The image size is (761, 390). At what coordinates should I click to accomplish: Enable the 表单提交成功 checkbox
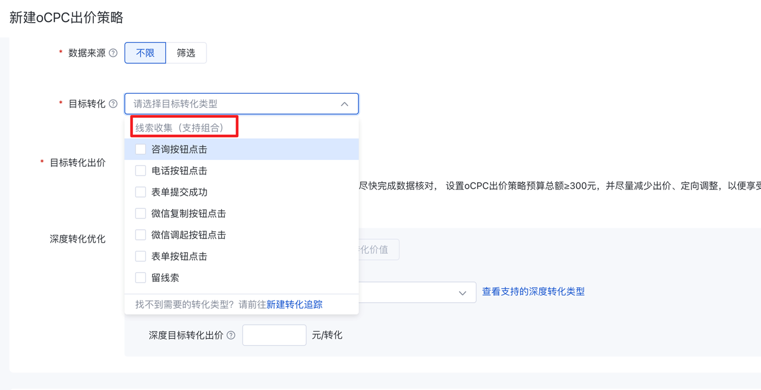pyautogui.click(x=141, y=192)
